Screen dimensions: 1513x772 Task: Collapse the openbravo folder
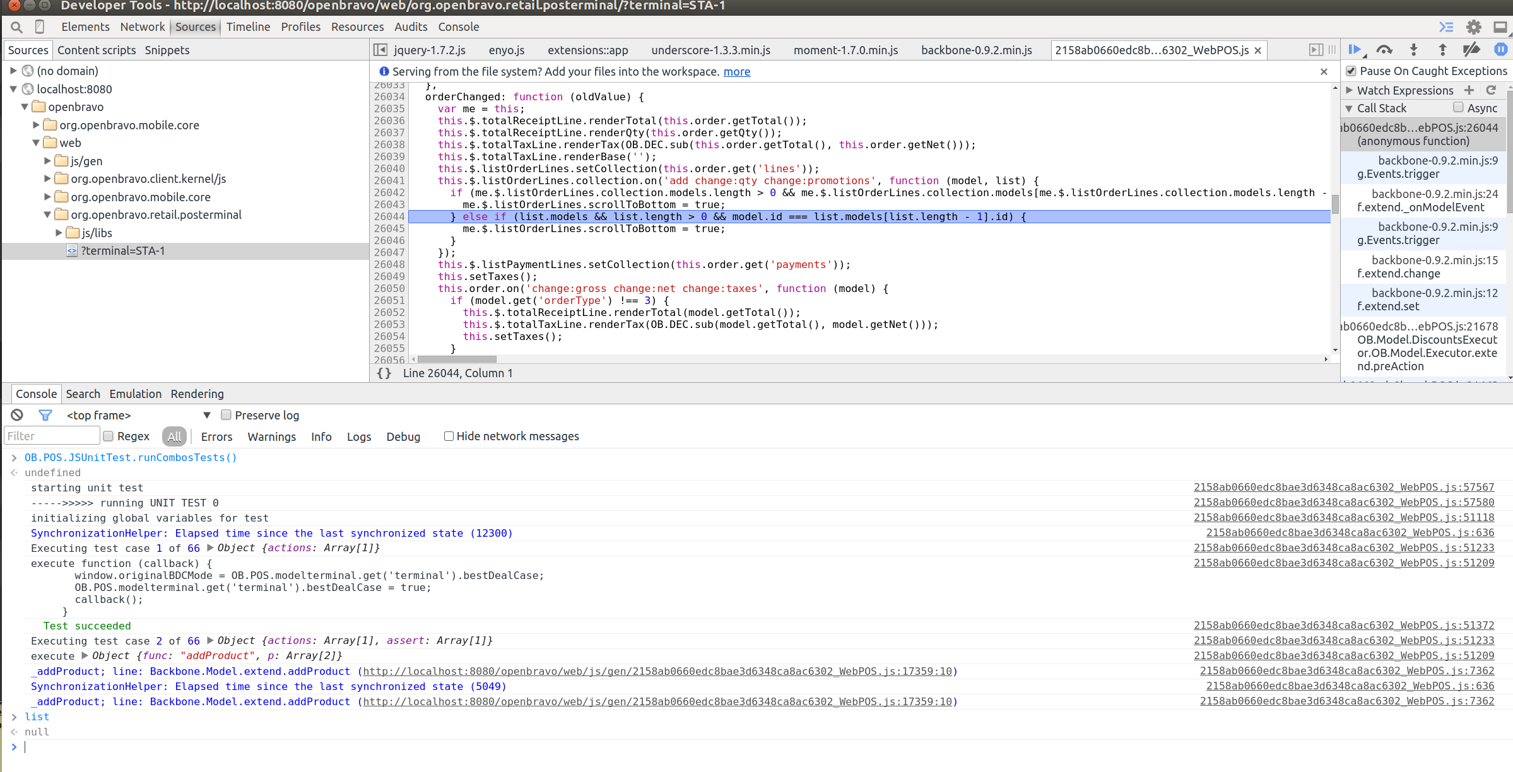[x=25, y=107]
